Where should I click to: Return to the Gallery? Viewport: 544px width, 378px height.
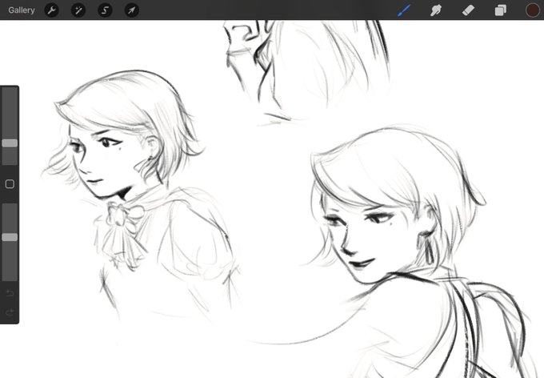point(22,10)
